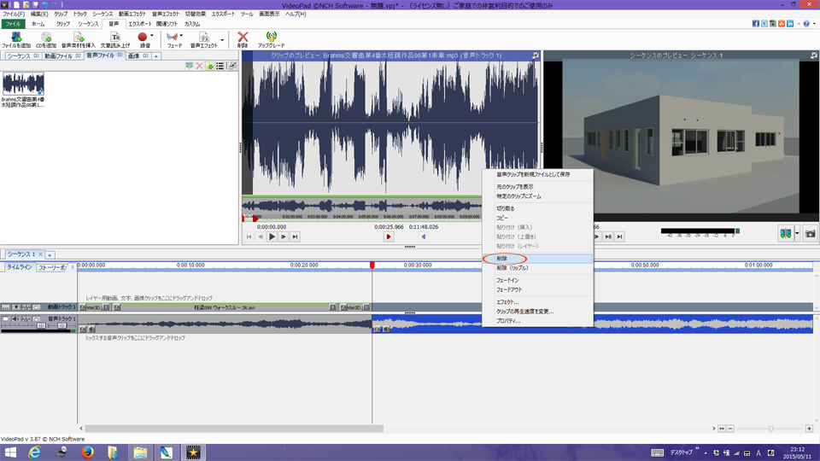This screenshot has height=461, width=820.
Task: Click FX icon on 柱梁09X ウォークスルー video clip
Action: pos(117,307)
